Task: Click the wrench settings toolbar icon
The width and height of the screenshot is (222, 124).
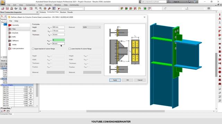Action: 49,9
